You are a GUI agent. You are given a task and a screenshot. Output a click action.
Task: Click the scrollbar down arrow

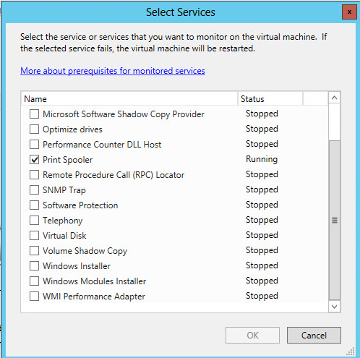tap(334, 307)
